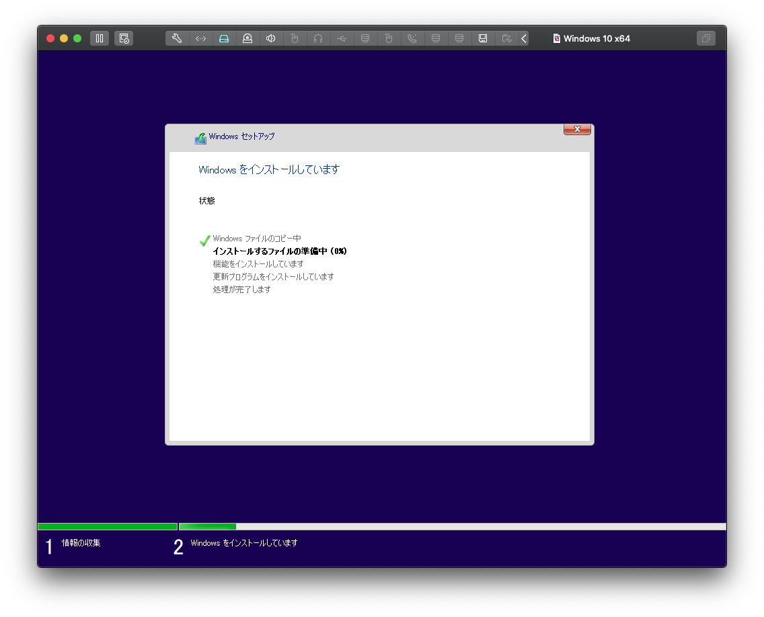Click the '状態' label
The image size is (764, 617).
(x=206, y=201)
